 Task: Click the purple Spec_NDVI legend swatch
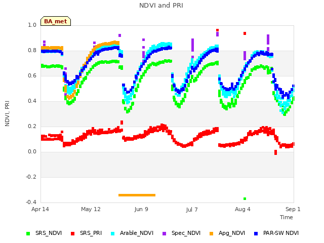click(x=164, y=233)
